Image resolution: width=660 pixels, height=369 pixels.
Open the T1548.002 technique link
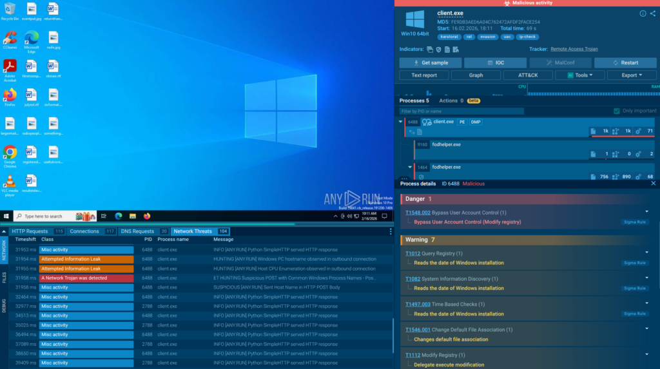[419, 213]
